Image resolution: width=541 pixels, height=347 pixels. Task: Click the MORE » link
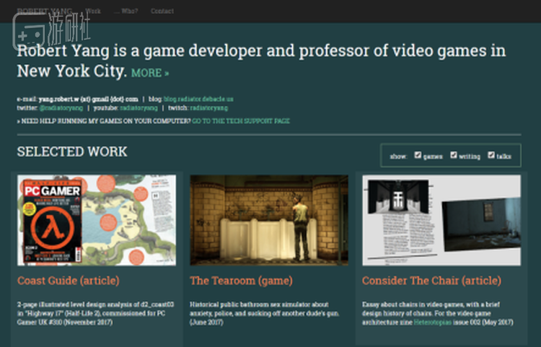tap(150, 73)
